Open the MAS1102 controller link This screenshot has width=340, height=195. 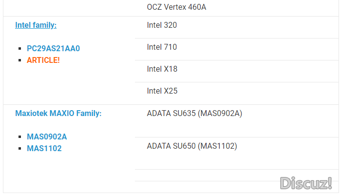click(44, 148)
